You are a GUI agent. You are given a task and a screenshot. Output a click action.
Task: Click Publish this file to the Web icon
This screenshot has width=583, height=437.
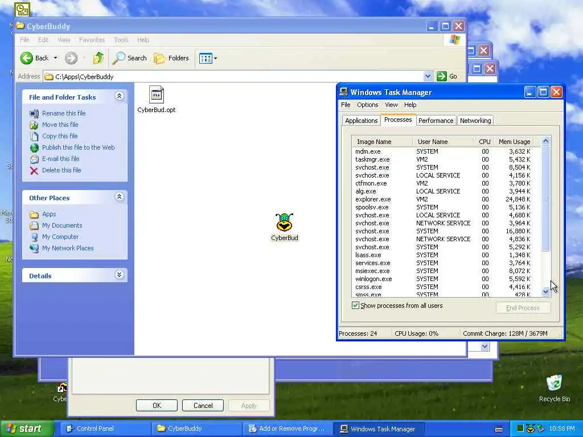pos(34,147)
